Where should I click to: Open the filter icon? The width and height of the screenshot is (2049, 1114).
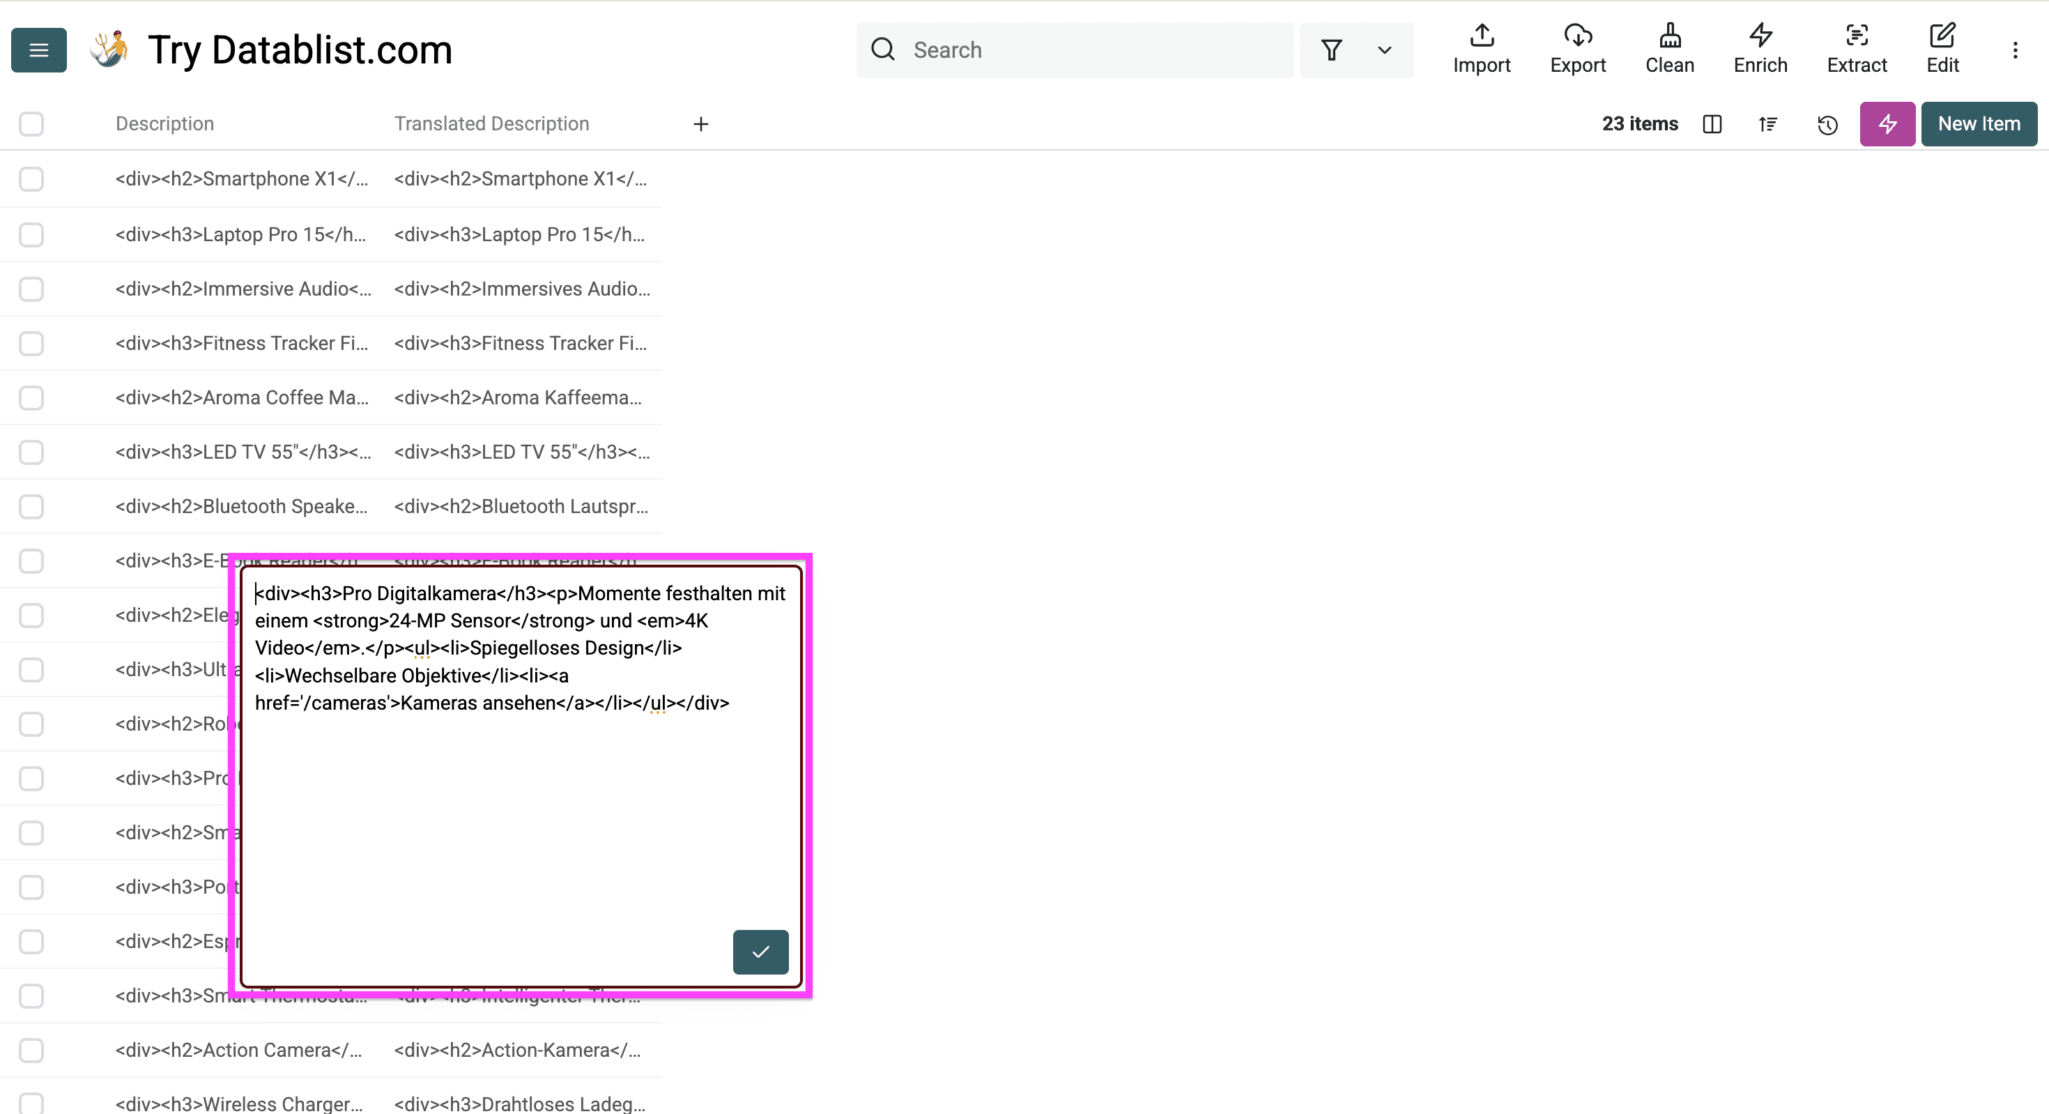[x=1332, y=49]
